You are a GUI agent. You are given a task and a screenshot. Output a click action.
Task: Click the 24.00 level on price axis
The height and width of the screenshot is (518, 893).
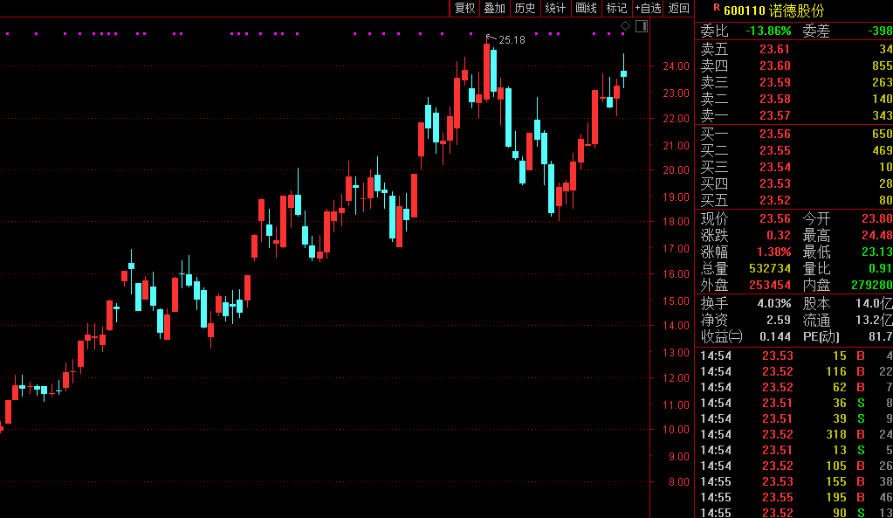coord(676,66)
